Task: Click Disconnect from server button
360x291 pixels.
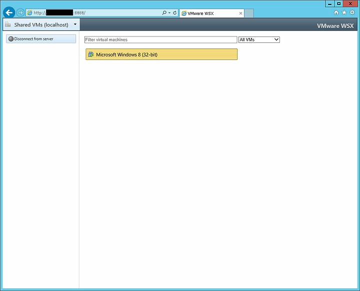Action: (41, 39)
